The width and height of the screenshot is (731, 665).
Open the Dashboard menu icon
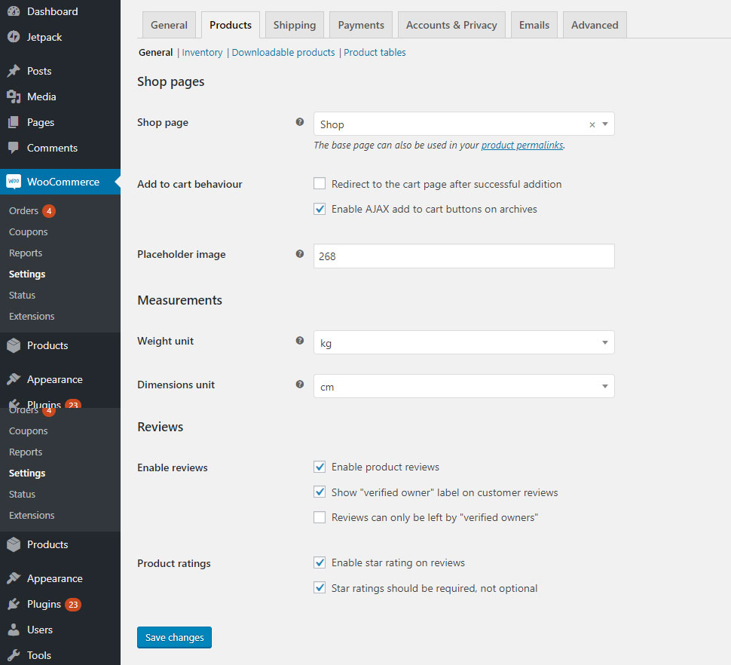[14, 11]
